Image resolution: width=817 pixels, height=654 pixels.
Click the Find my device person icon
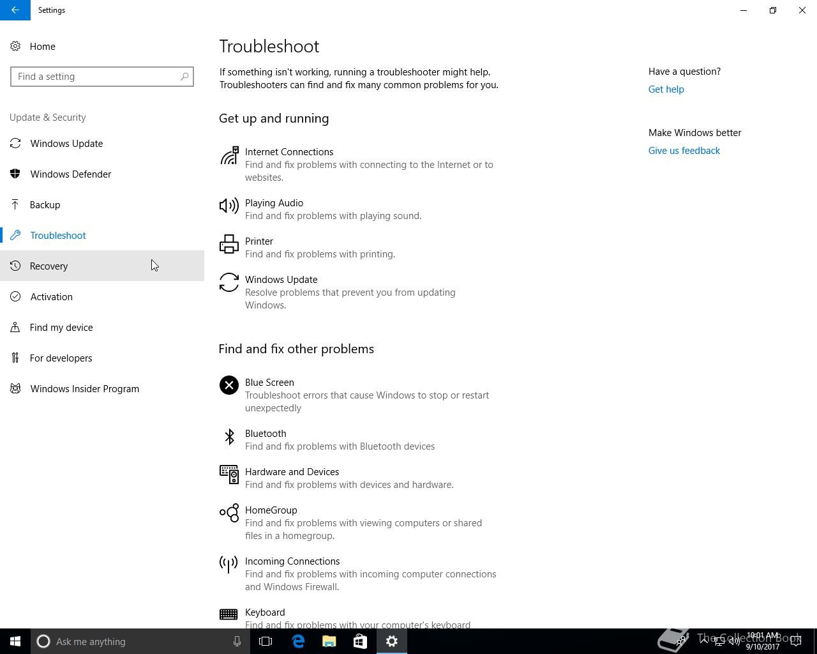point(15,328)
